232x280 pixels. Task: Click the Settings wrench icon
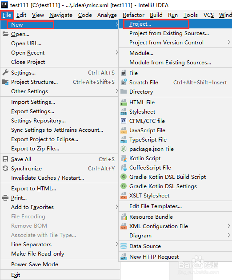click(5, 72)
